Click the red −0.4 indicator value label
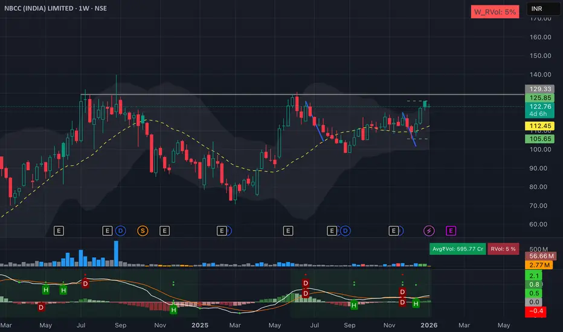 click(x=536, y=311)
